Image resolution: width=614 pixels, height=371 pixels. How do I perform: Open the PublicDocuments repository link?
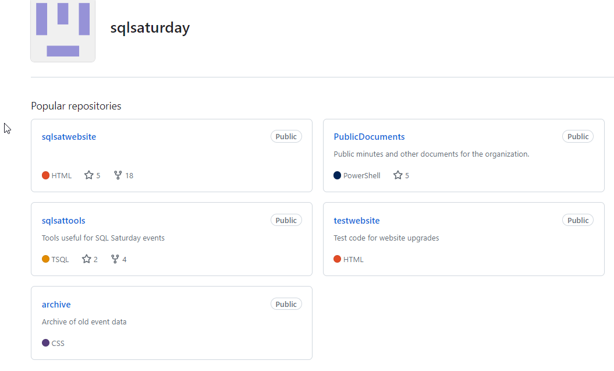tap(369, 137)
